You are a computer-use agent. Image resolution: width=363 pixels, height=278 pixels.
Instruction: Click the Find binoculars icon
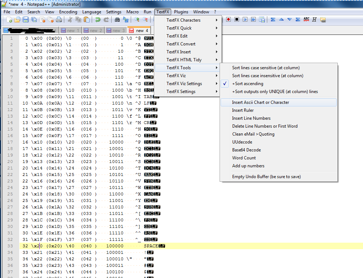(x=117, y=20)
